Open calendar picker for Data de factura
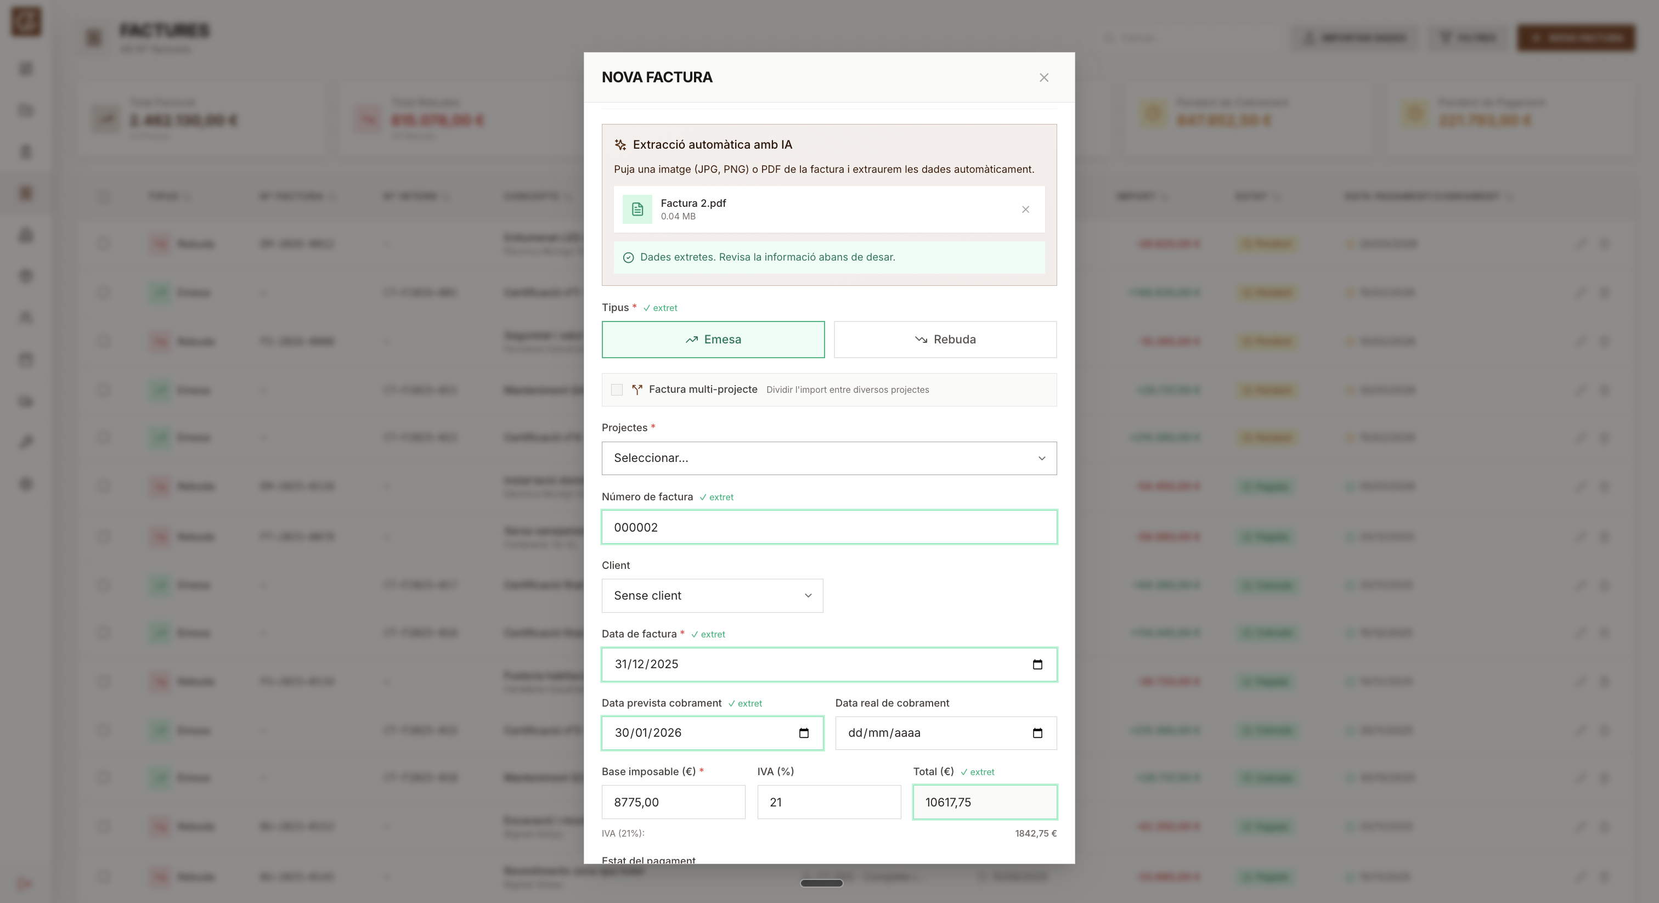The height and width of the screenshot is (903, 1659). coord(1037,664)
